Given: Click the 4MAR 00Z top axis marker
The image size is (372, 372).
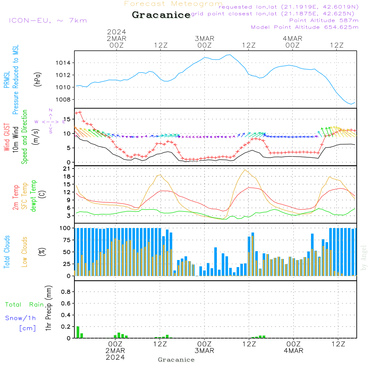Looking at the screenshot, I should tap(292, 42).
